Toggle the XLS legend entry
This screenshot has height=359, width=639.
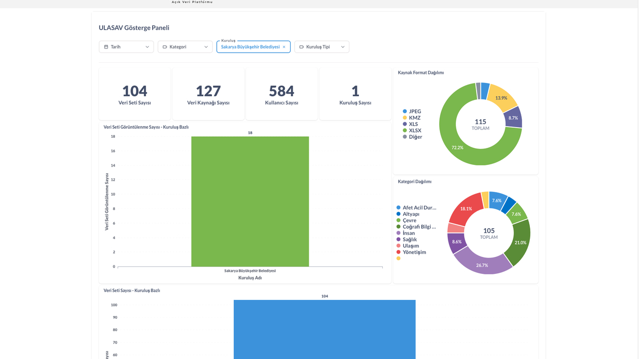click(x=411, y=124)
